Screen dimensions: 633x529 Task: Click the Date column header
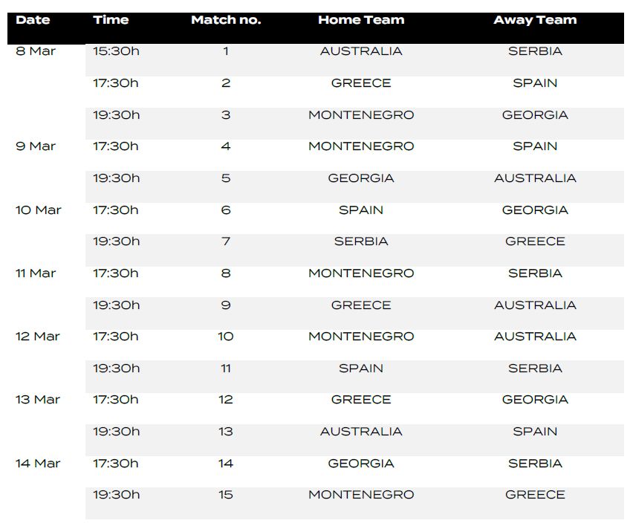tap(32, 20)
